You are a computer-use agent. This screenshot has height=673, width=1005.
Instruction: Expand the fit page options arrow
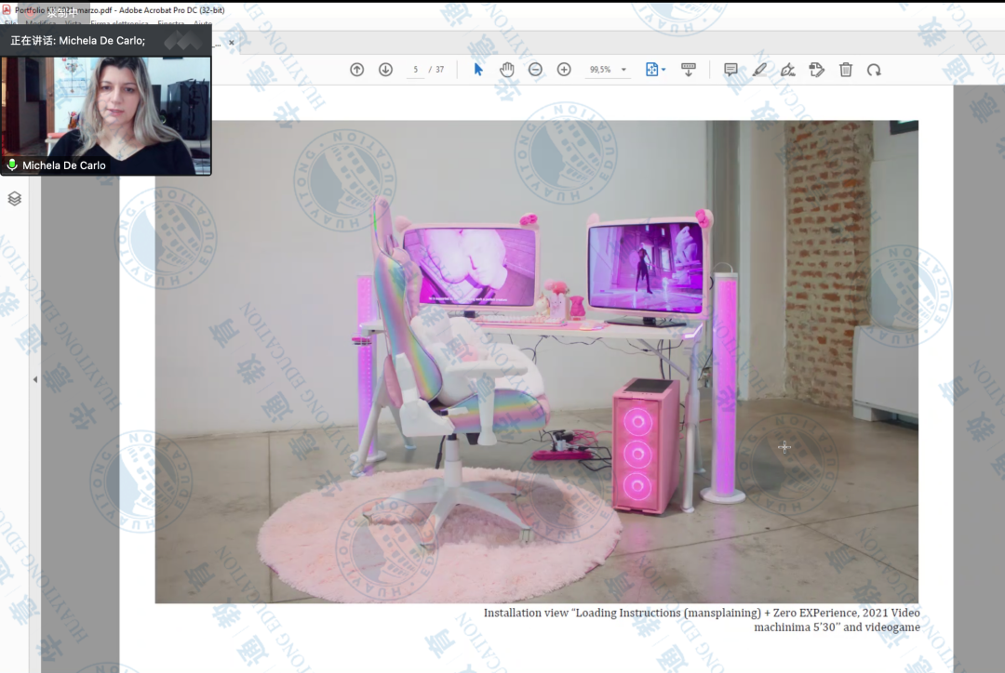663,70
